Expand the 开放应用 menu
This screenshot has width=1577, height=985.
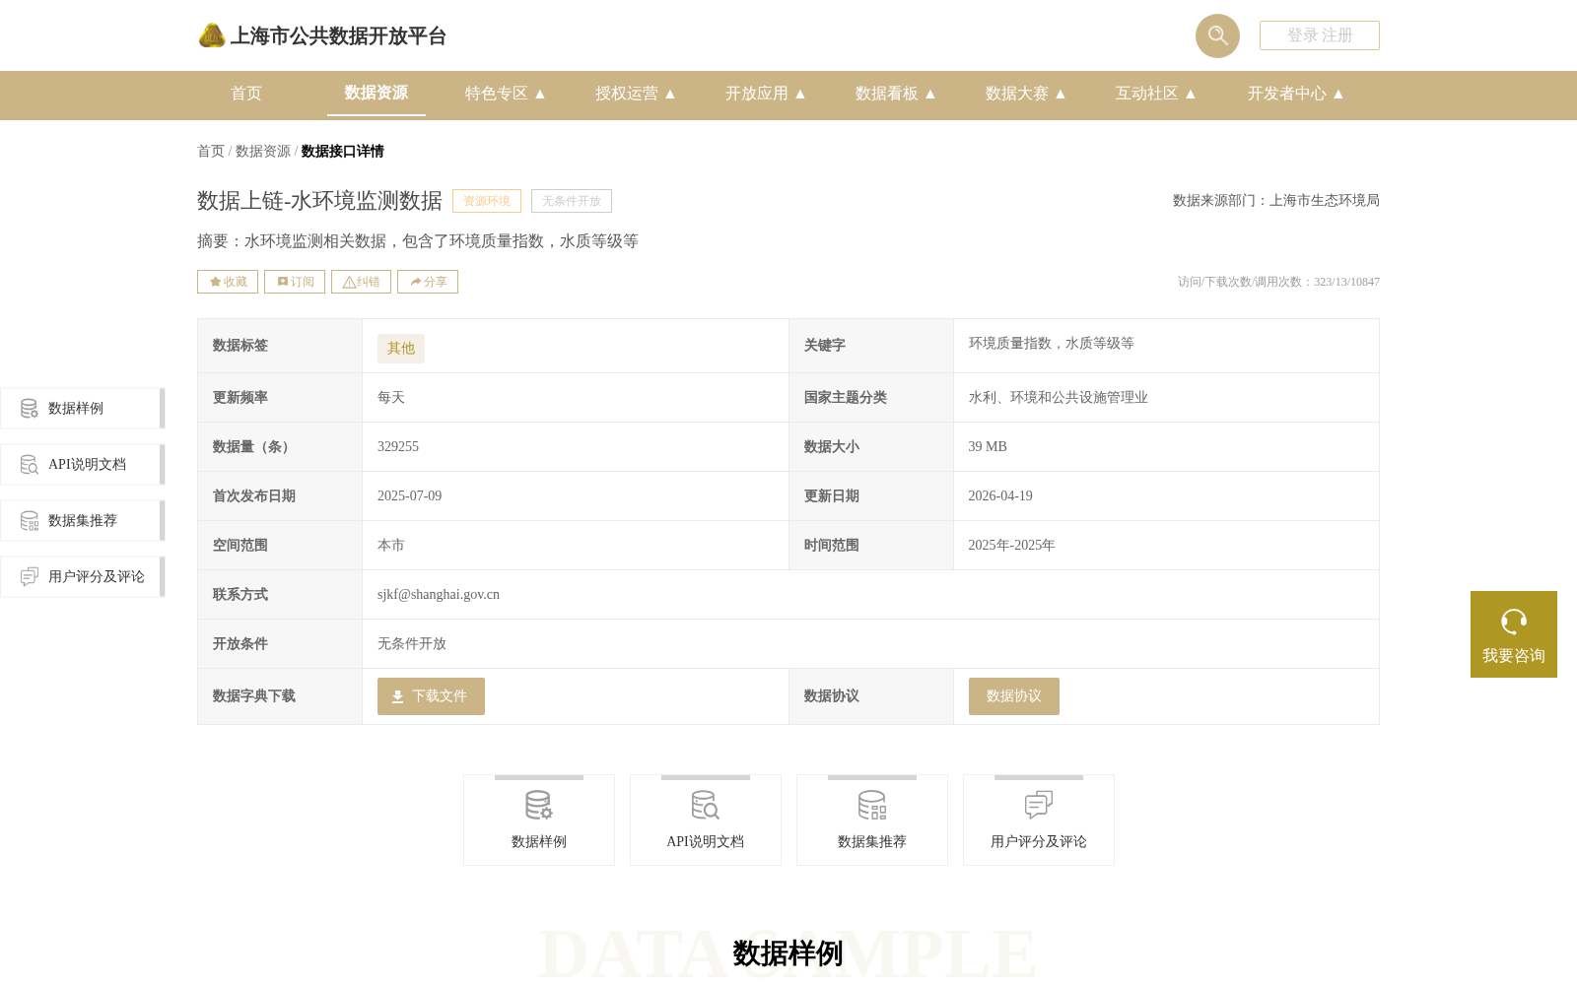(x=766, y=94)
